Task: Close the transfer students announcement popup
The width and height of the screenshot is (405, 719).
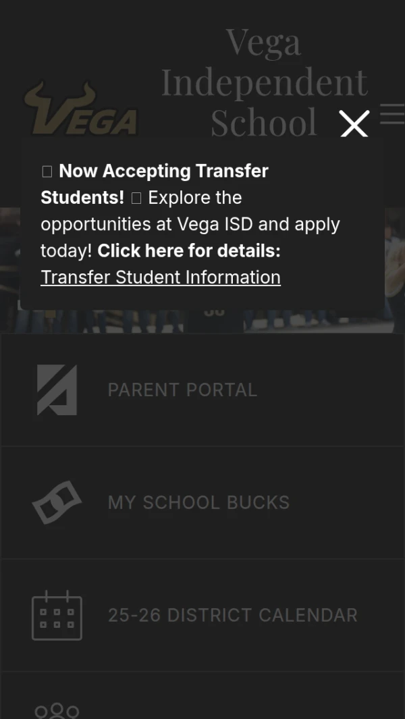Action: click(354, 124)
